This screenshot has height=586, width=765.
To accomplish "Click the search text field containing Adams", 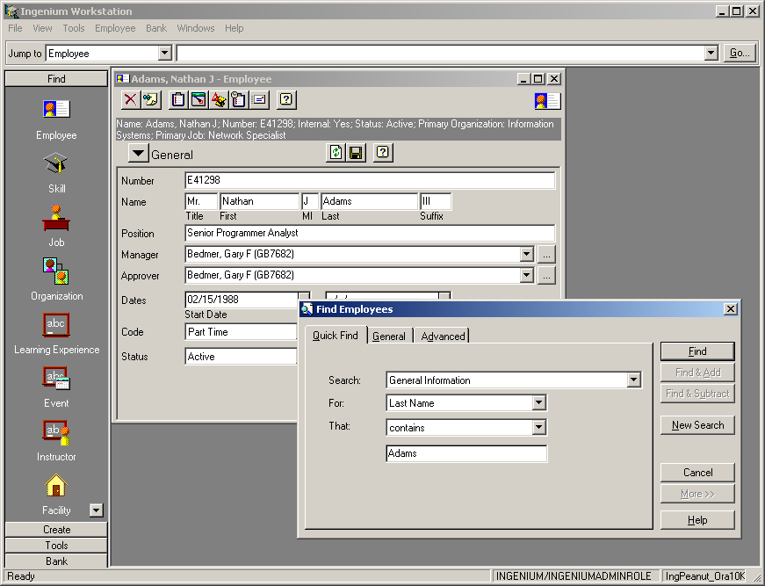I will pyautogui.click(x=465, y=453).
